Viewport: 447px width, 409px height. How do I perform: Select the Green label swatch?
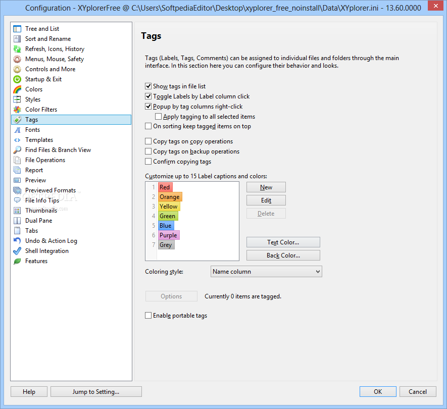point(168,216)
